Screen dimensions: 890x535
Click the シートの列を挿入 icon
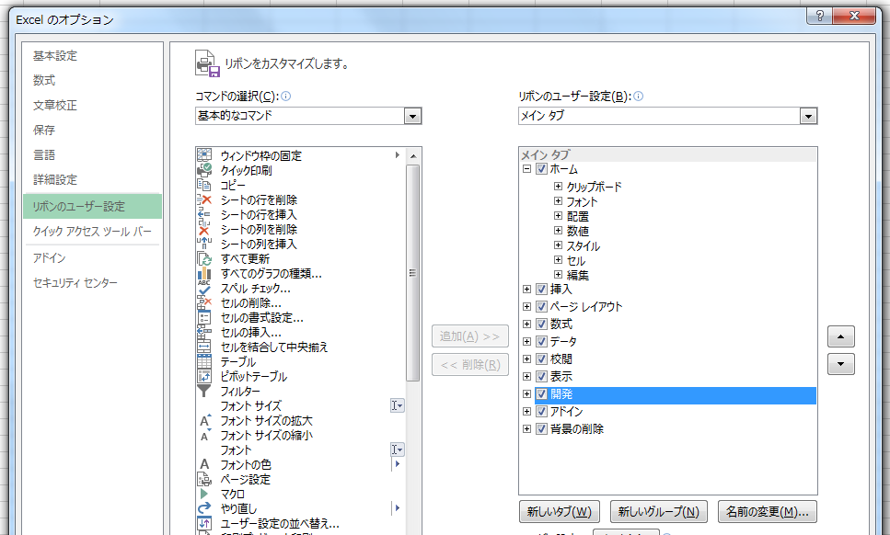[204, 244]
